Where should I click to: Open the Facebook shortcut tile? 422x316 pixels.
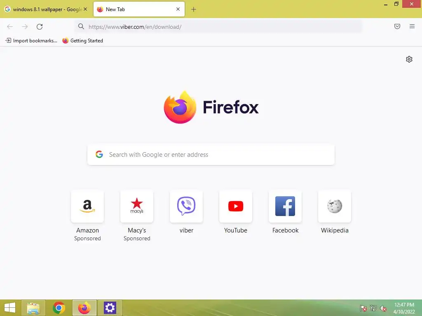[285, 207]
